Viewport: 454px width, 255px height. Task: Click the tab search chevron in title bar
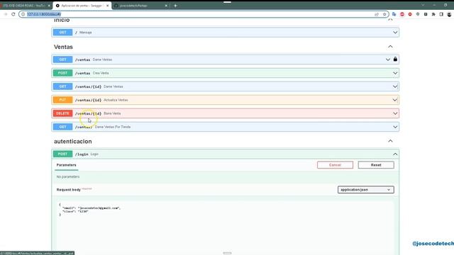coord(423,5)
